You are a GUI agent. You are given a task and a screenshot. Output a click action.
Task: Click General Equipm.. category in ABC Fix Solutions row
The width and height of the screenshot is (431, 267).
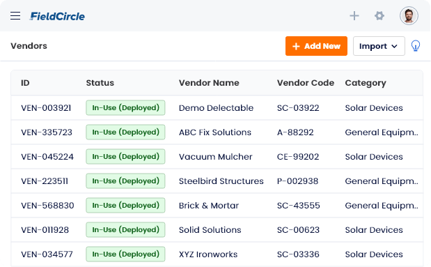click(x=382, y=132)
